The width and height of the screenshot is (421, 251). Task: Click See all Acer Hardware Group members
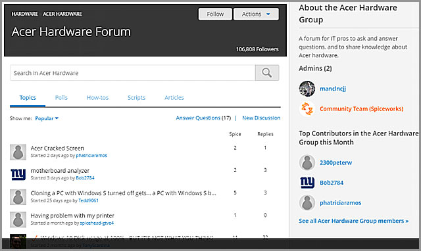(x=354, y=221)
